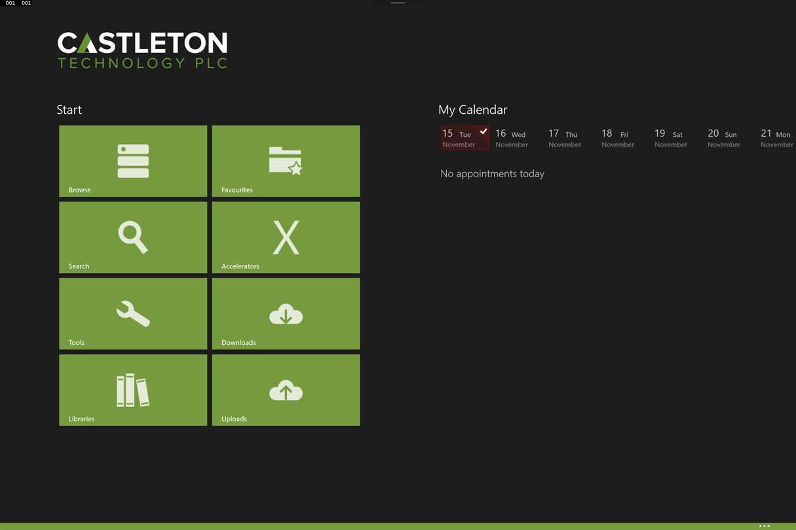796x530 pixels.
Task: Select Wednesday 16 November in calendar
Action: pos(512,138)
